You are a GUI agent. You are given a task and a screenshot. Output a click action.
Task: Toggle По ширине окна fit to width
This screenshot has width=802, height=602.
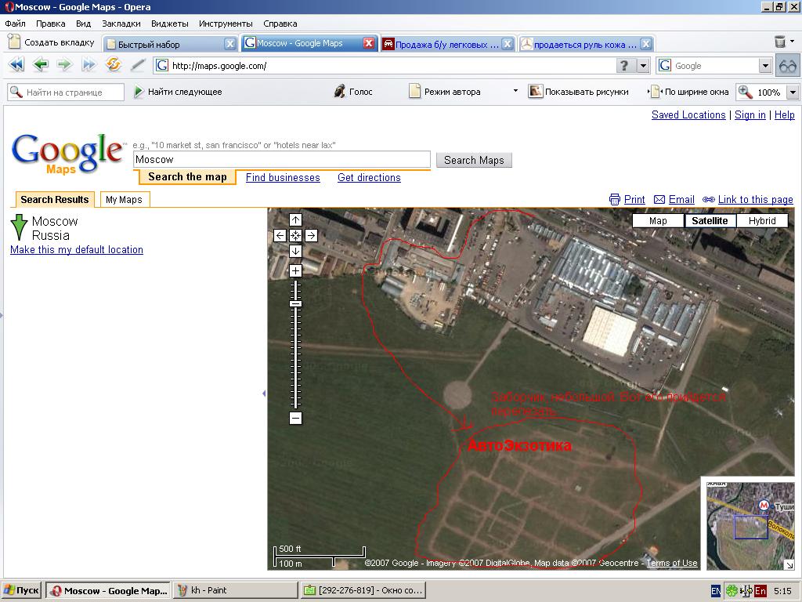point(688,92)
